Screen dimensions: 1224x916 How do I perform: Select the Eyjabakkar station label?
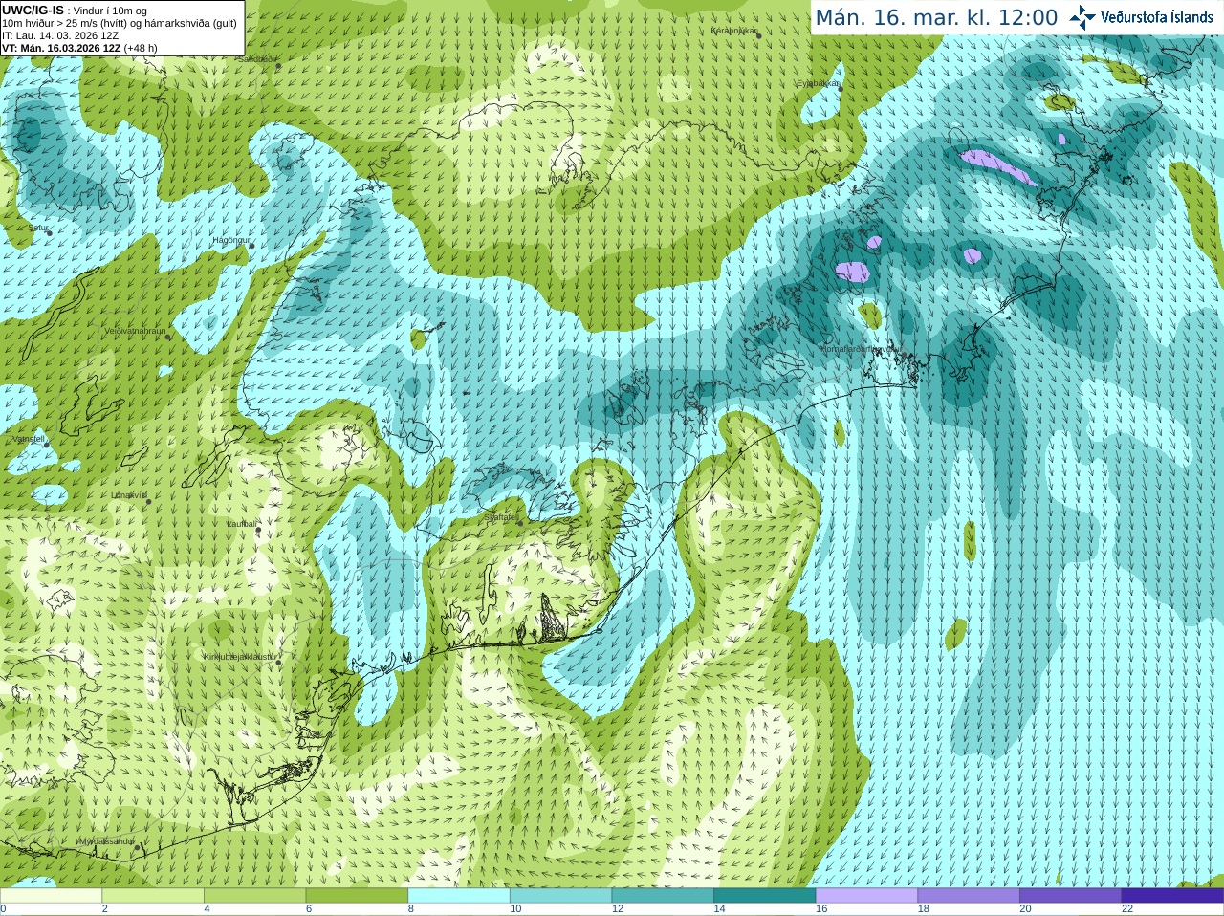pos(818,83)
